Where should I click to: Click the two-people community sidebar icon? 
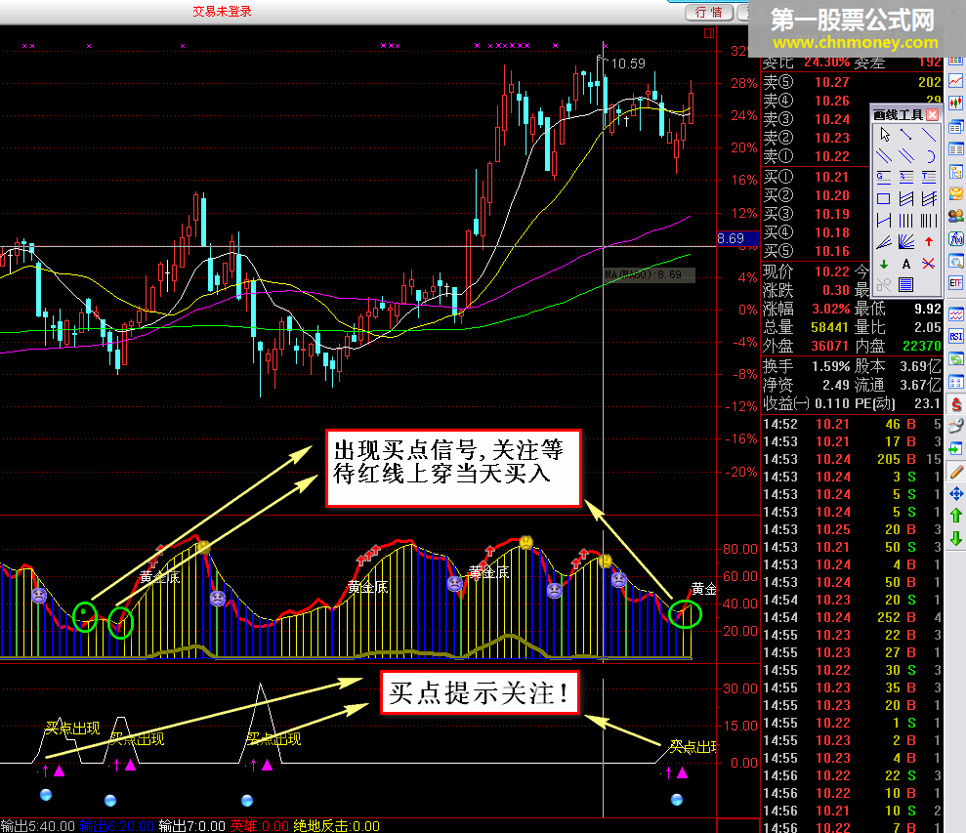coord(956,216)
